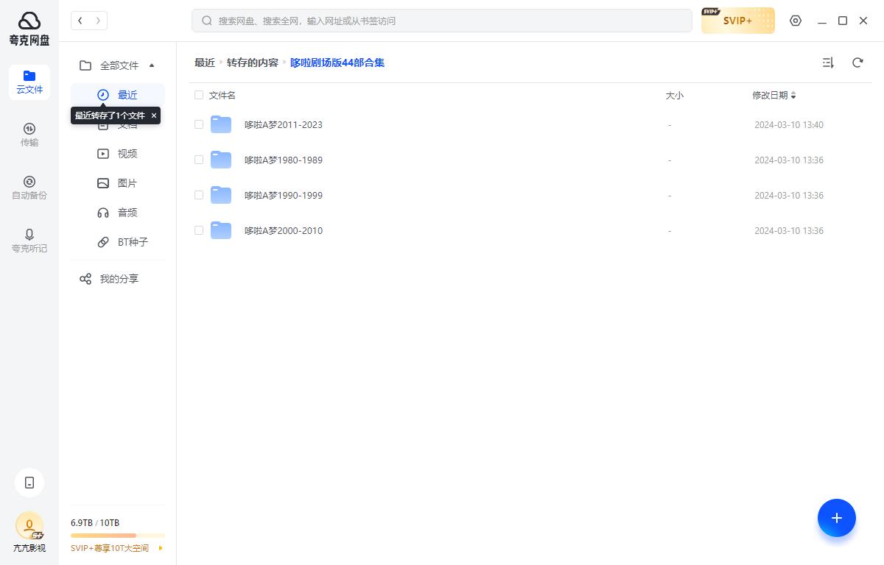884x565 pixels.
Task: Check the 哆啦A梦1980-1989 checkbox
Action: (199, 160)
